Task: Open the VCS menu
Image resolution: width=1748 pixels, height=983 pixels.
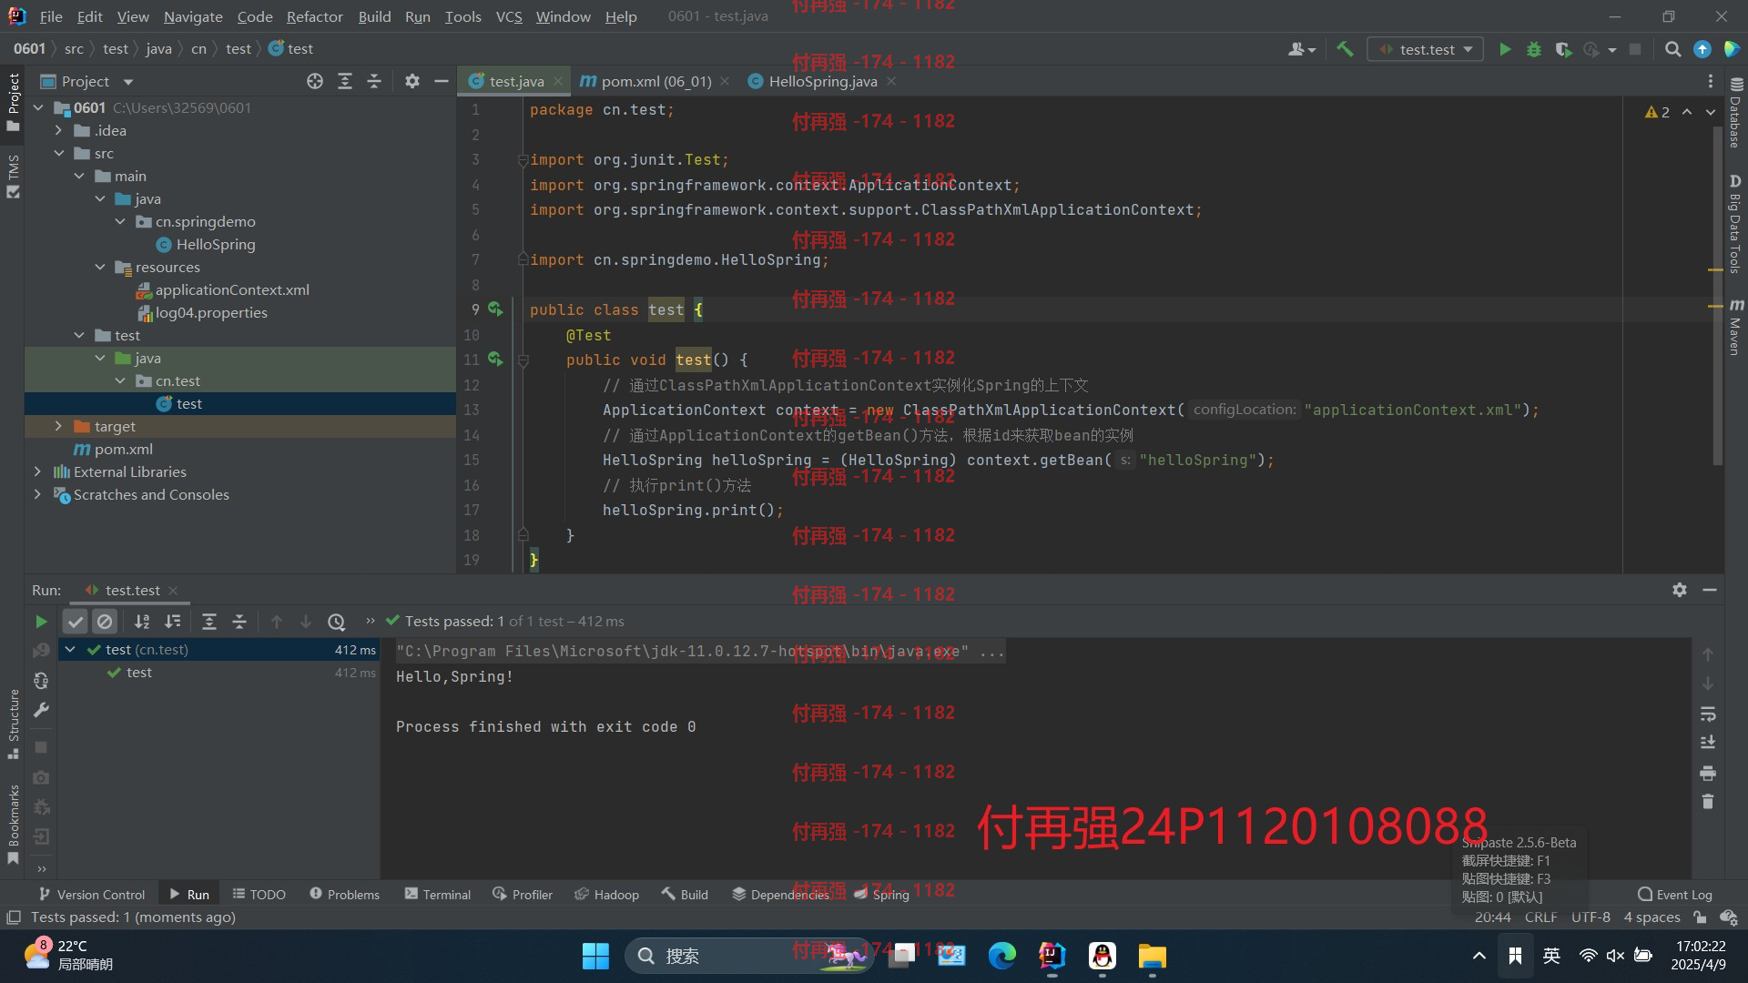Action: (x=509, y=16)
